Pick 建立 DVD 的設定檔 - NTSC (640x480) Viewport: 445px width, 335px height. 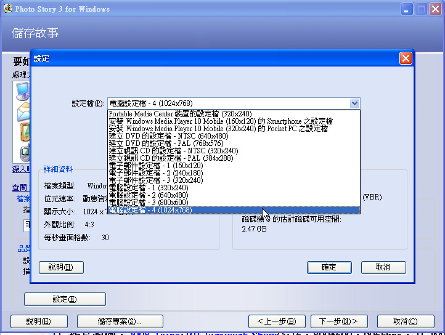click(x=168, y=136)
